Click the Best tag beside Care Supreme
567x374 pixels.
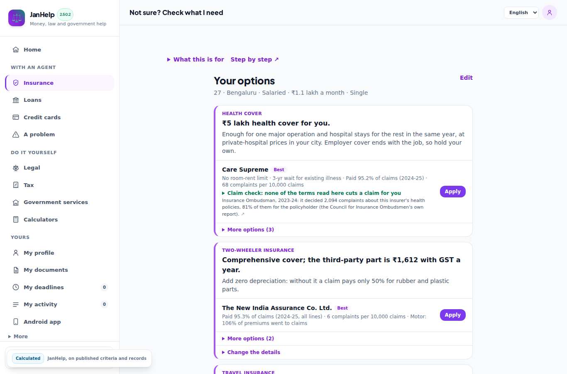(279, 170)
